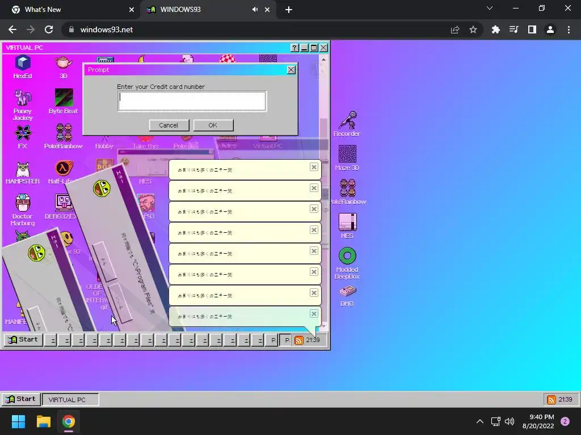Open PokéRainbow icon on outer desktop
This screenshot has width=581, height=435.
click(x=348, y=191)
